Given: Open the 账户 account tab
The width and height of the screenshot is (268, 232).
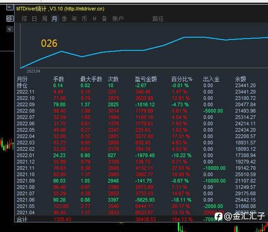Looking at the screenshot, I should 118,19.
